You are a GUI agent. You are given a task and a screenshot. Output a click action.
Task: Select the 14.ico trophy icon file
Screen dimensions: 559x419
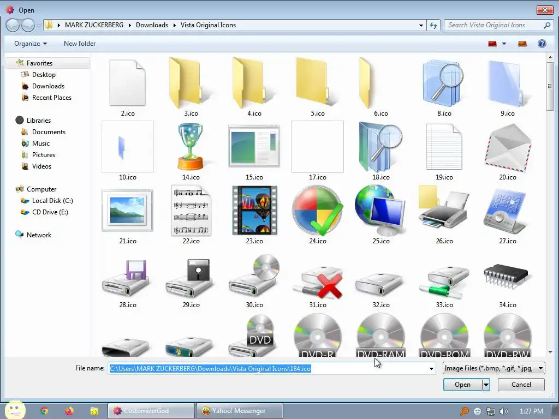(191, 151)
